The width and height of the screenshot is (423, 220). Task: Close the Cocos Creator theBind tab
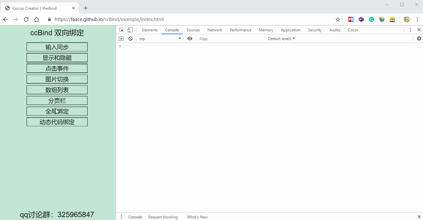tap(73, 8)
